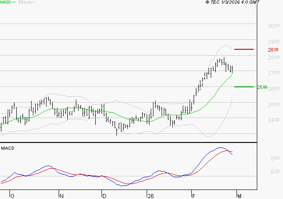
Task: Click the green support line marker
Action: coord(244,87)
